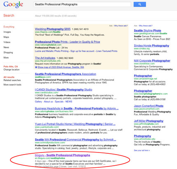Open Photography ad from artinstitutes.edu
This screenshot has height=169, width=177.
[x=142, y=136]
